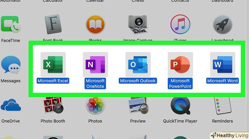This screenshot has width=249, height=139.
Task: Open the Photos flower icon
Action: (x=95, y=105)
